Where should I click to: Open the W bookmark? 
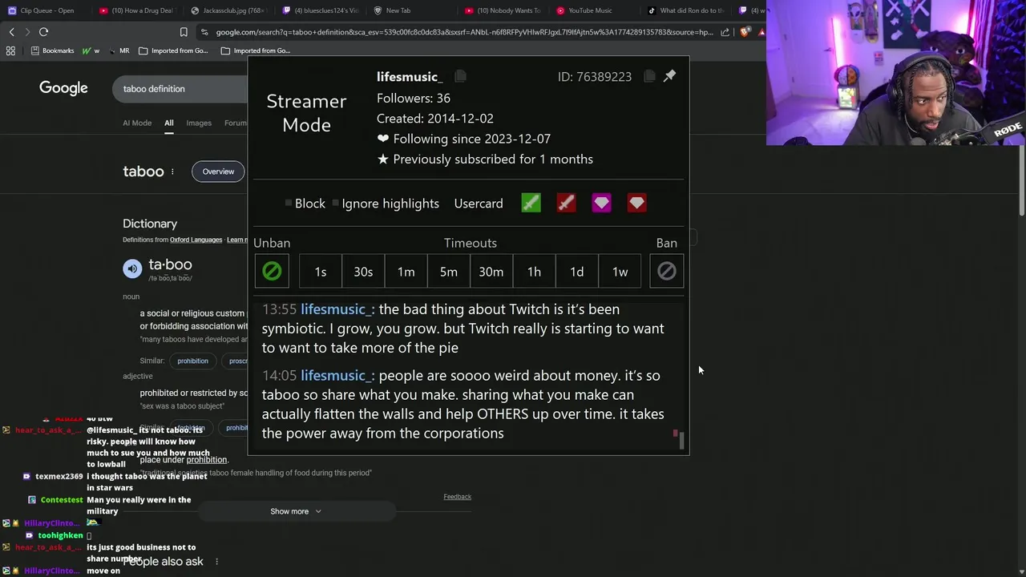click(91, 50)
